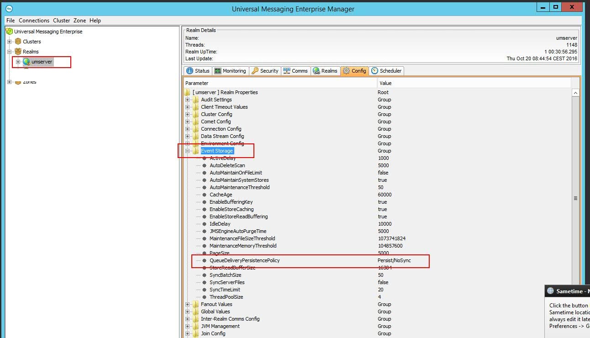This screenshot has width=590, height=338.
Task: Click the Persist/NoSync value cell
Action: pos(395,260)
